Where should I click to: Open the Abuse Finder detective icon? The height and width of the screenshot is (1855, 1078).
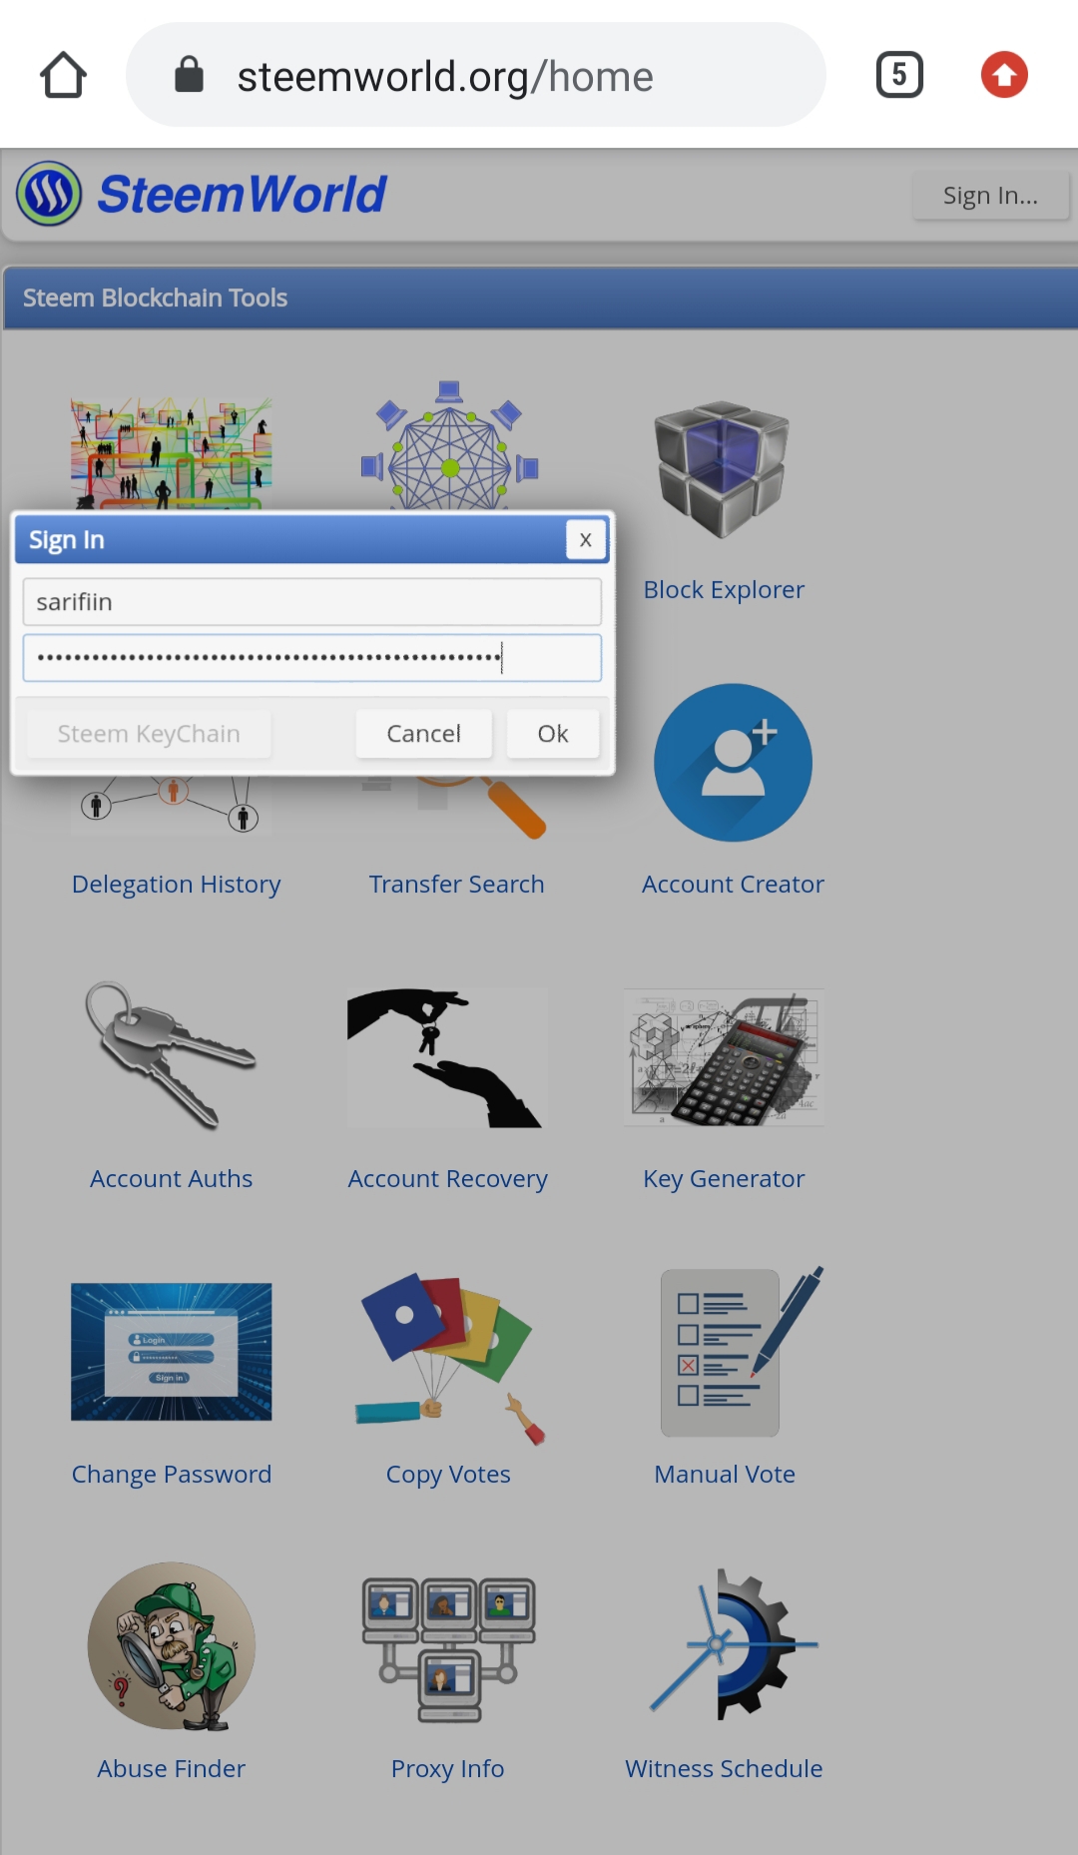click(171, 1646)
